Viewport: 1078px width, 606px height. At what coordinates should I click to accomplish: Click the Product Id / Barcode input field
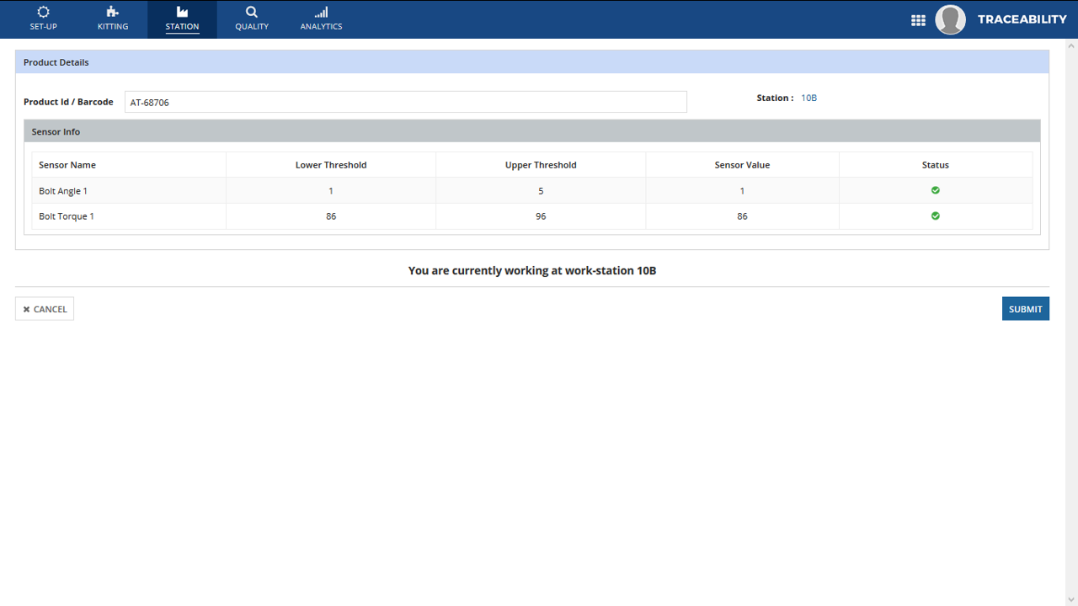[x=404, y=101]
